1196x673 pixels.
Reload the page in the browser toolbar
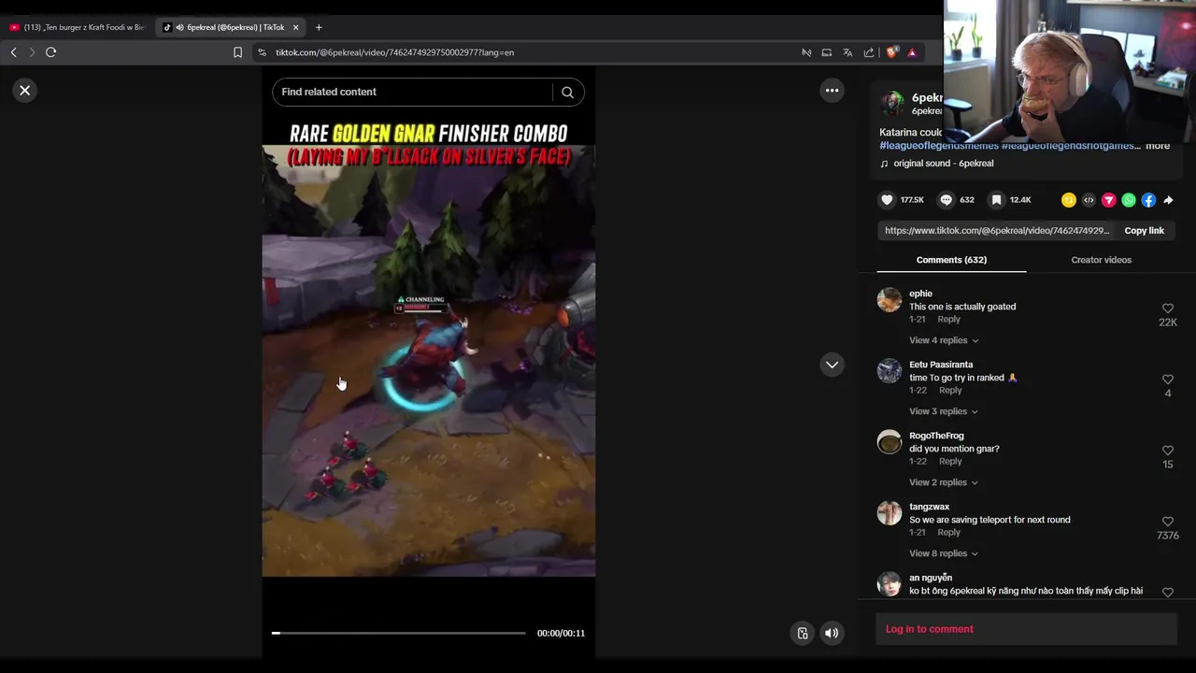coord(50,52)
